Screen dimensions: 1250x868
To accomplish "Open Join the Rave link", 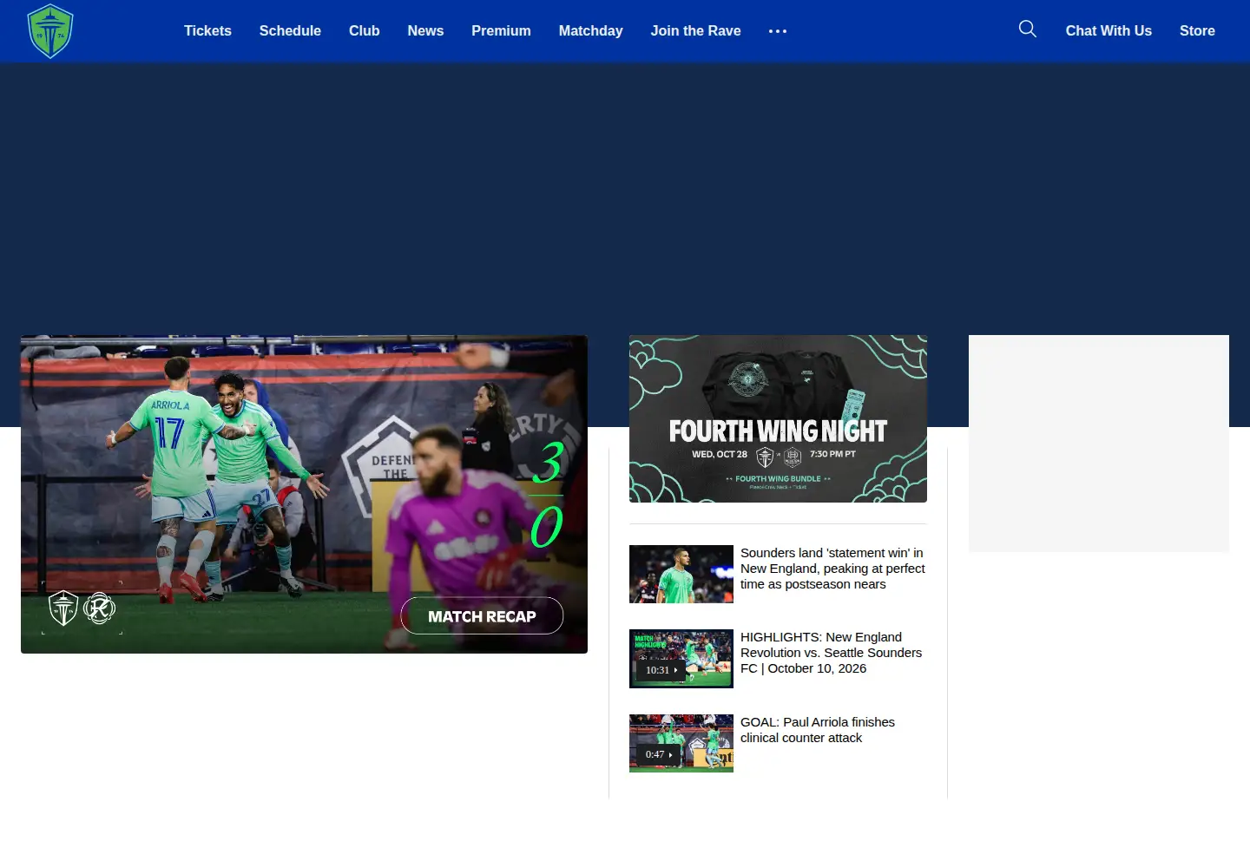I will [696, 30].
